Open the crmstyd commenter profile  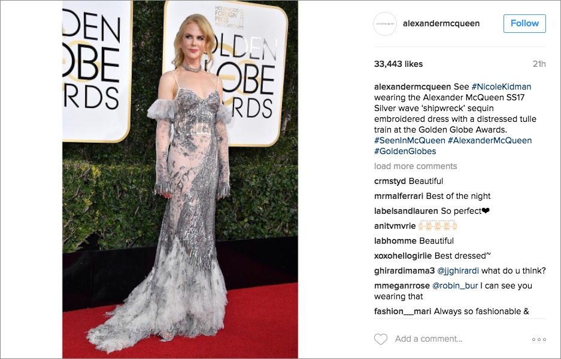390,181
